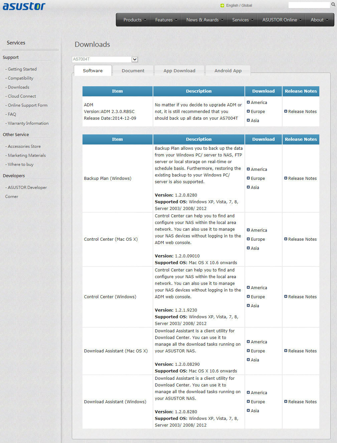Expand the News & Awards menu

(x=205, y=20)
